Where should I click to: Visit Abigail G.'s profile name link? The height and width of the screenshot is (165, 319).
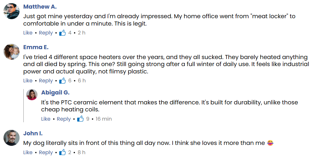pyautogui.click(x=55, y=93)
